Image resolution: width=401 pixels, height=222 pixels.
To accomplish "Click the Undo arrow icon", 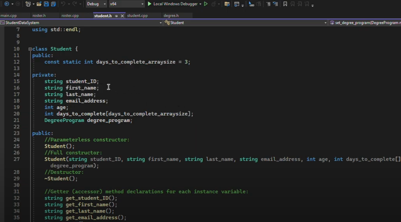I will 63,4.
